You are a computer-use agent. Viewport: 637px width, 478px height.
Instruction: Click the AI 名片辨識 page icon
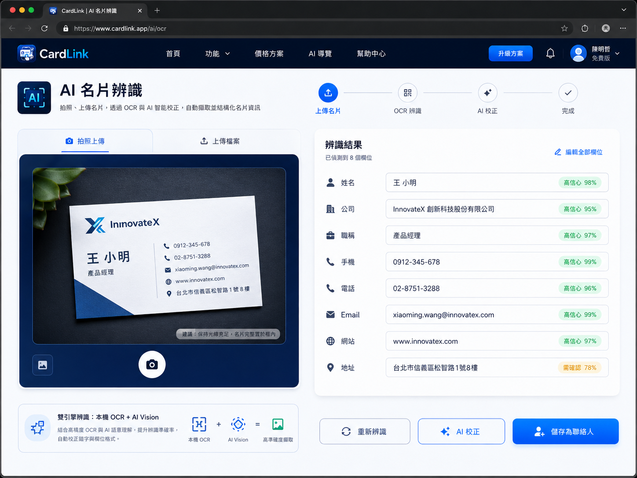[34, 98]
